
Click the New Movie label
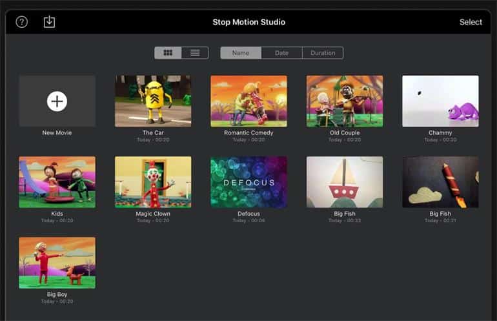(57, 132)
